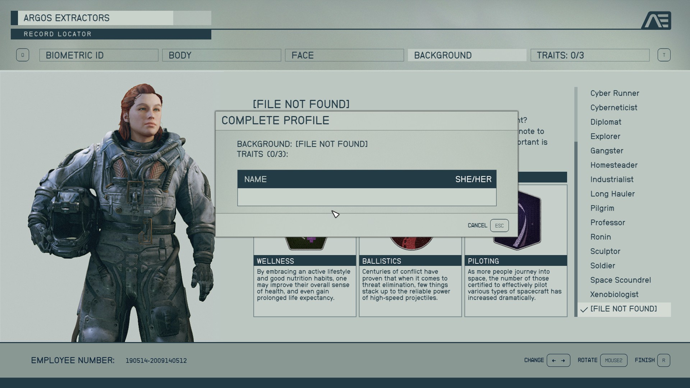Click the Wellness skill badge icon
This screenshot has width=690, height=388.
pos(306,243)
